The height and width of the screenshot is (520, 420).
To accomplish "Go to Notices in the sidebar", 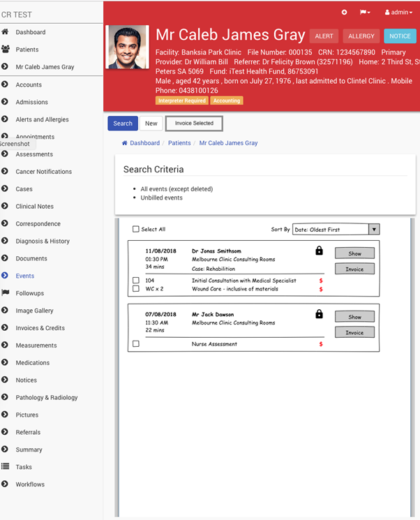I will [27, 380].
